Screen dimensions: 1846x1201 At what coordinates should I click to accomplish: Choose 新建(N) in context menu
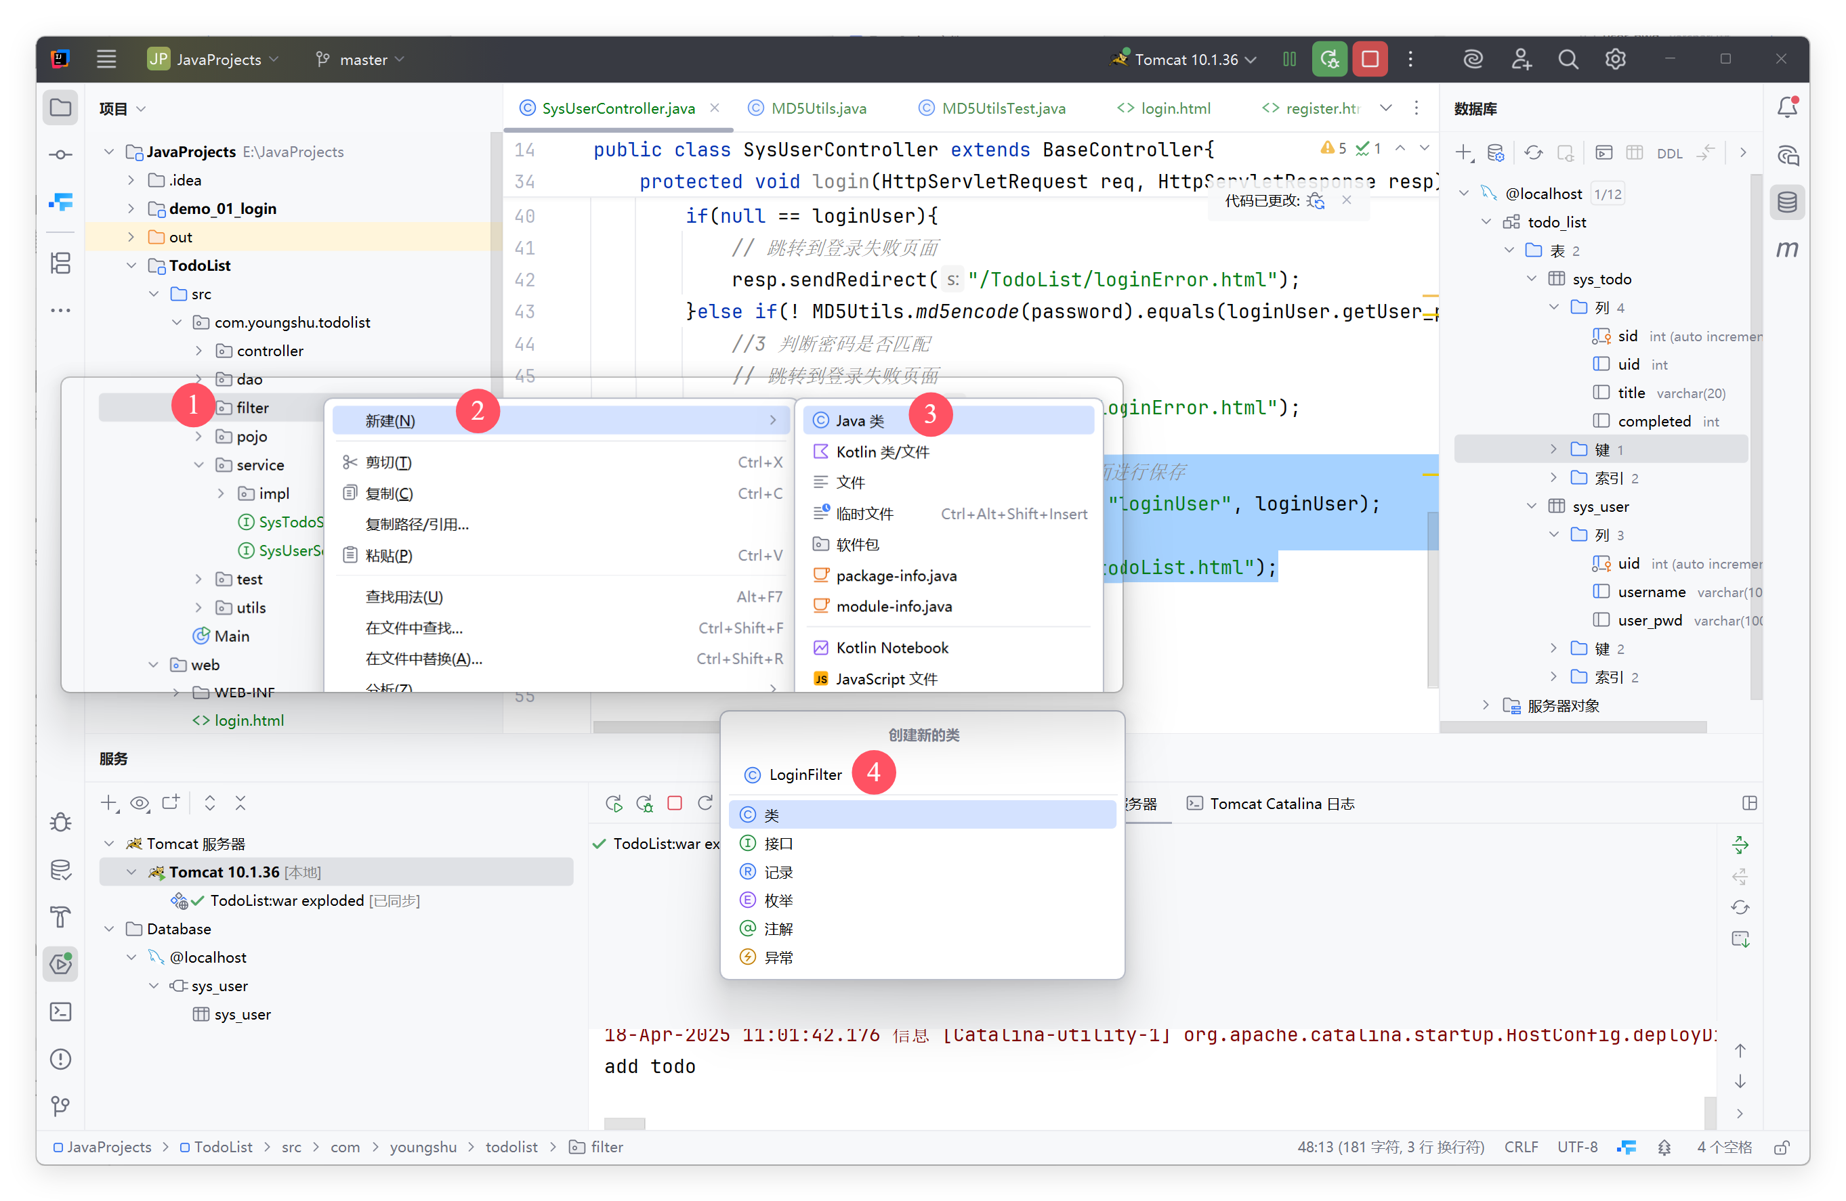pyautogui.click(x=560, y=420)
